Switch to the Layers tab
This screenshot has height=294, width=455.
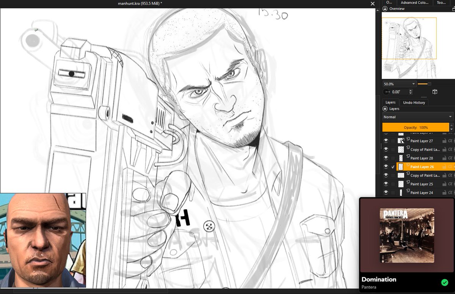(391, 102)
